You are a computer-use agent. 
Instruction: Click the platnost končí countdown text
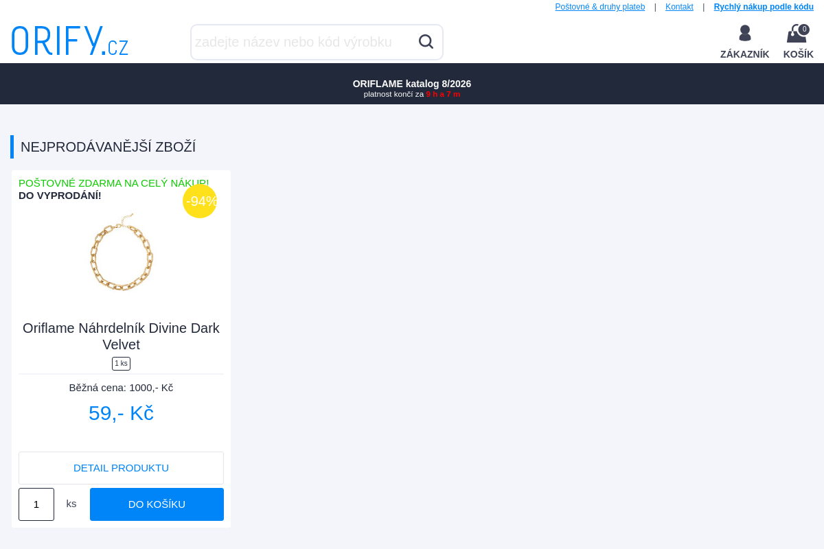[x=412, y=94]
